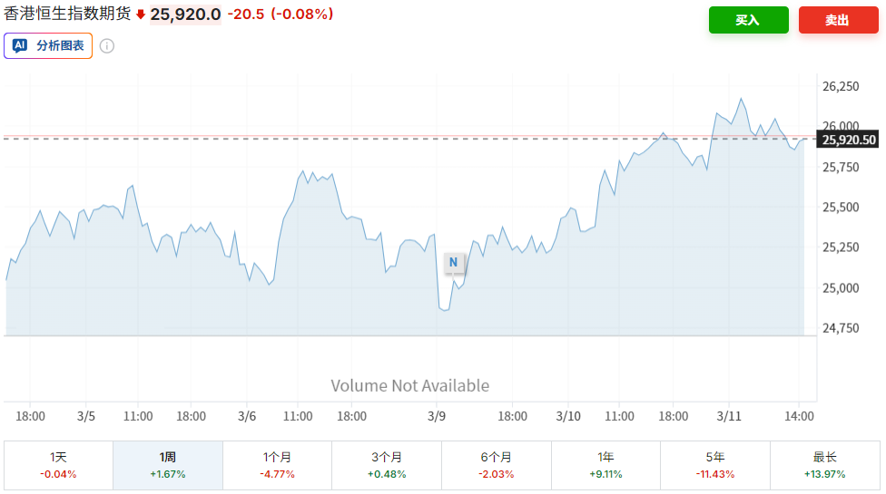Select the 1周 time range tab
The height and width of the screenshot is (494, 886).
click(167, 465)
